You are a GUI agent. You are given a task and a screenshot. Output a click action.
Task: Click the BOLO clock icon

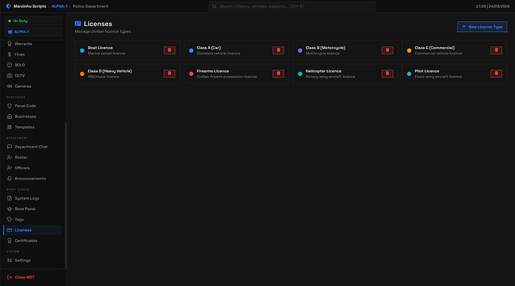(x=10, y=65)
